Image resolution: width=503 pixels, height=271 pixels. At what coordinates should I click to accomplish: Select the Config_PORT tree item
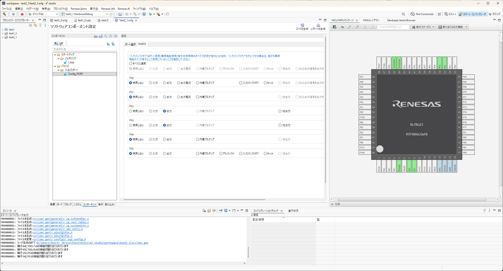point(75,74)
